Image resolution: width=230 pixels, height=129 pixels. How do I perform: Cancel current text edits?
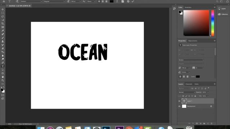[x=128, y=1]
